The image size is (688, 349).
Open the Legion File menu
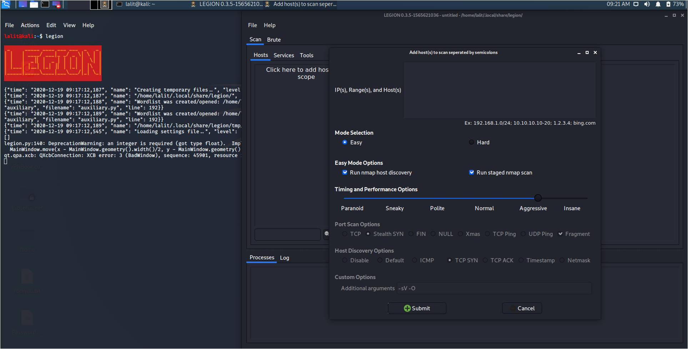(252, 25)
